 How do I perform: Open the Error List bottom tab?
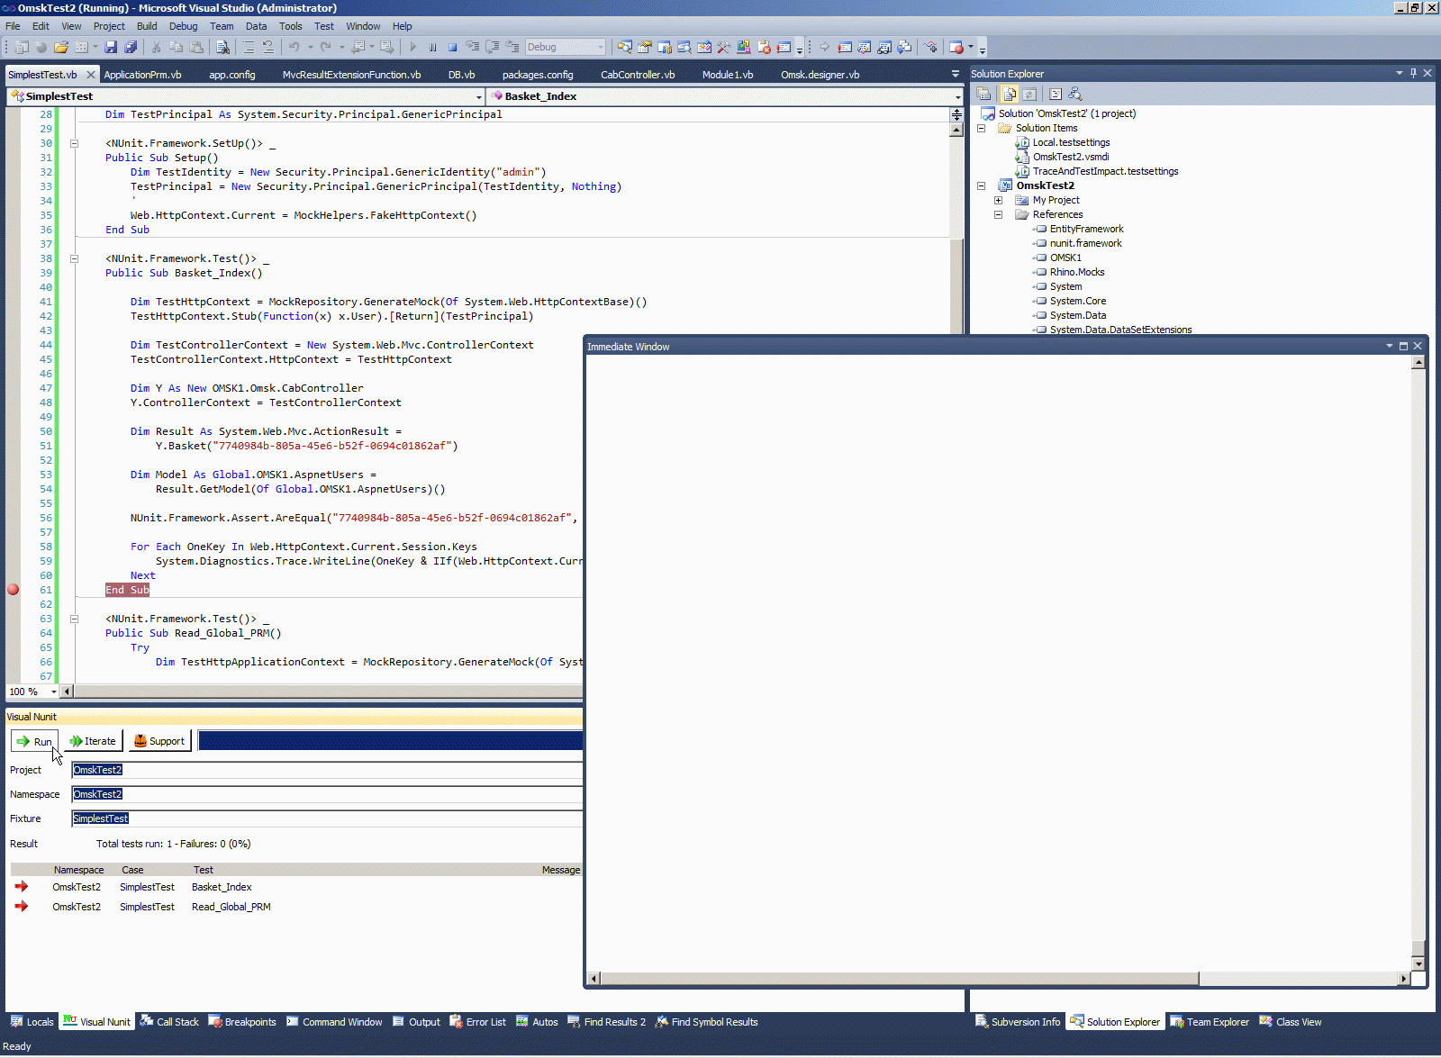[x=478, y=1022]
